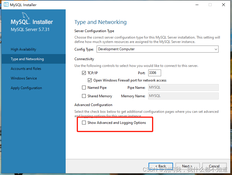
Task: Click the MySQL Installer title bar icon
Action: (6, 5)
